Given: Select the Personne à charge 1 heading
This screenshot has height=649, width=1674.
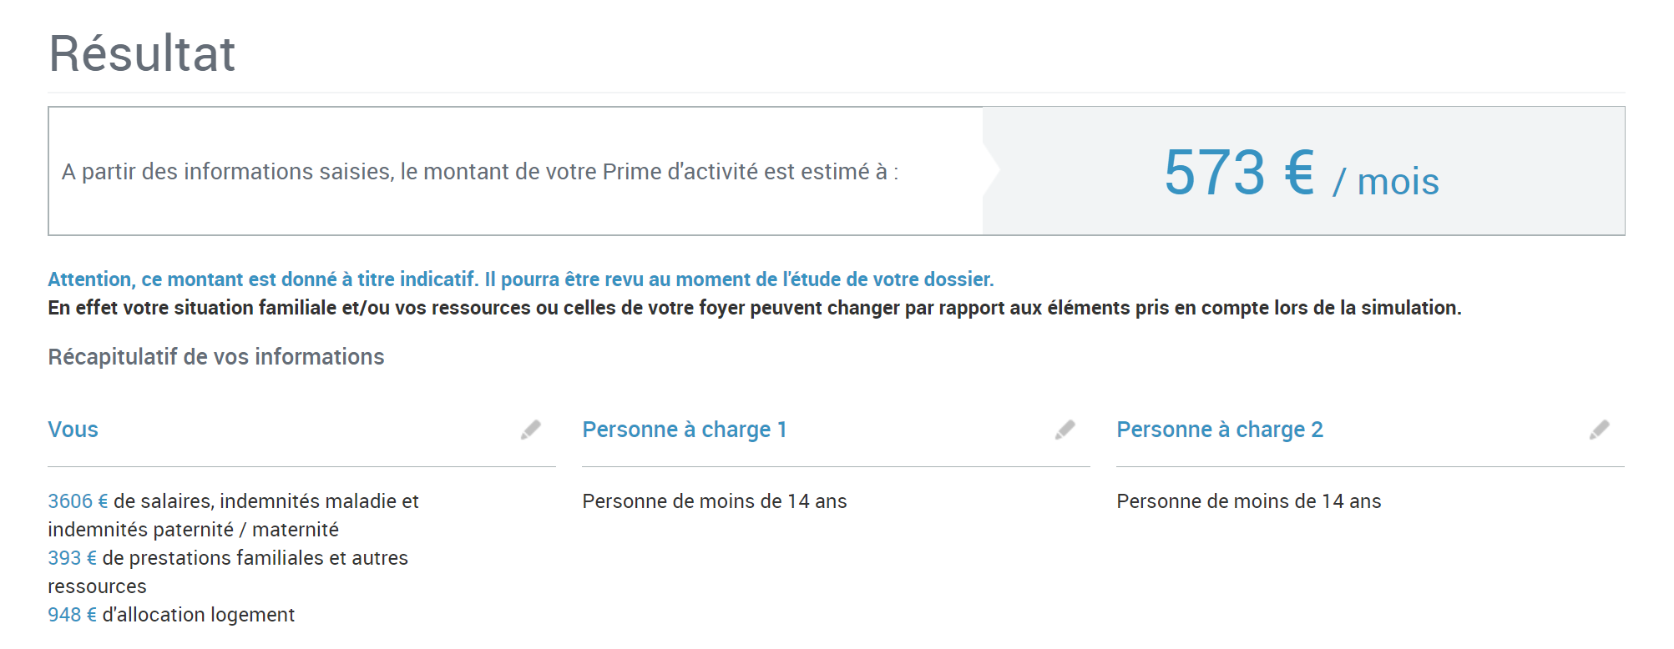Looking at the screenshot, I should click(x=685, y=430).
